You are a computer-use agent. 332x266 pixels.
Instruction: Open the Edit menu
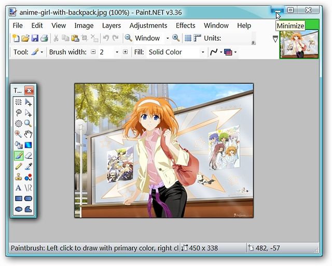pyautogui.click(x=37, y=25)
